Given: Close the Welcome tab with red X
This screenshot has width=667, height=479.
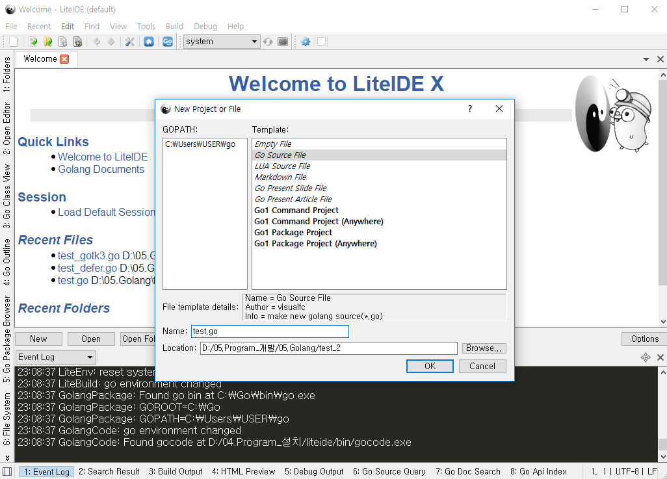Looking at the screenshot, I should tap(64, 59).
